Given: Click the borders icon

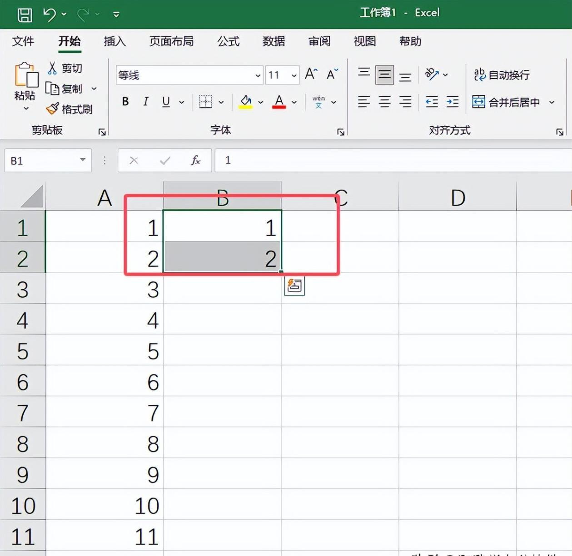Looking at the screenshot, I should point(205,102).
